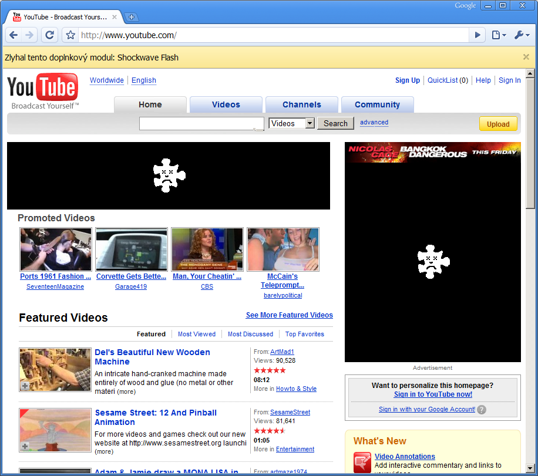Open Corvette Gets Better promoted thumbnail
This screenshot has width=538, height=476.
(132, 249)
